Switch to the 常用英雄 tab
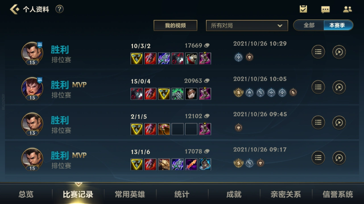Screen dimensions: 364x204 point(130,194)
